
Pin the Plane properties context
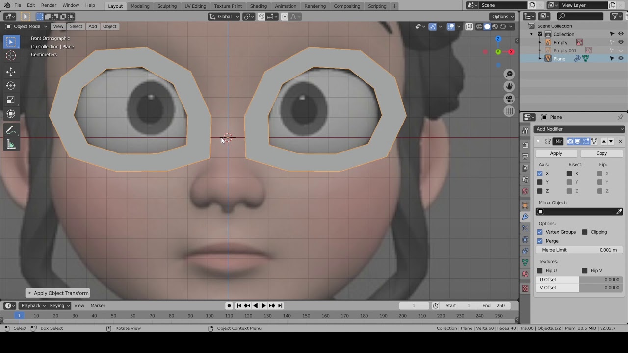[x=620, y=117]
